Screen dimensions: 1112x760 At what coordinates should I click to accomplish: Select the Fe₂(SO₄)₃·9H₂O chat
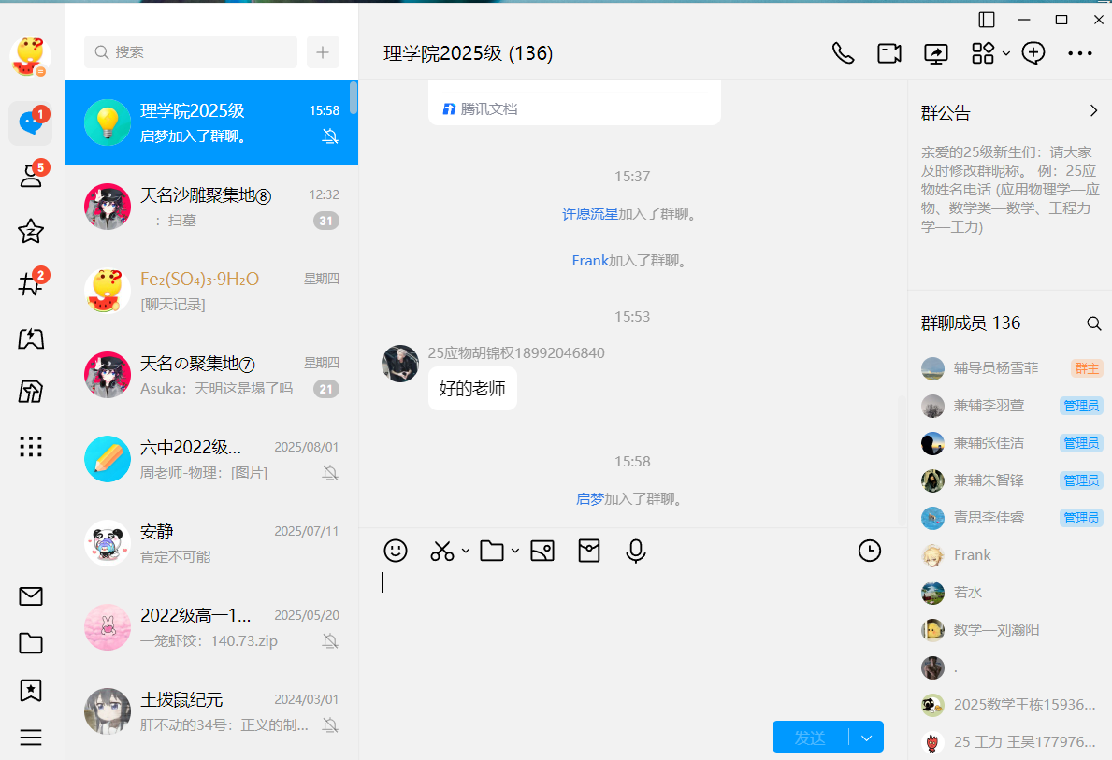pyautogui.click(x=211, y=291)
